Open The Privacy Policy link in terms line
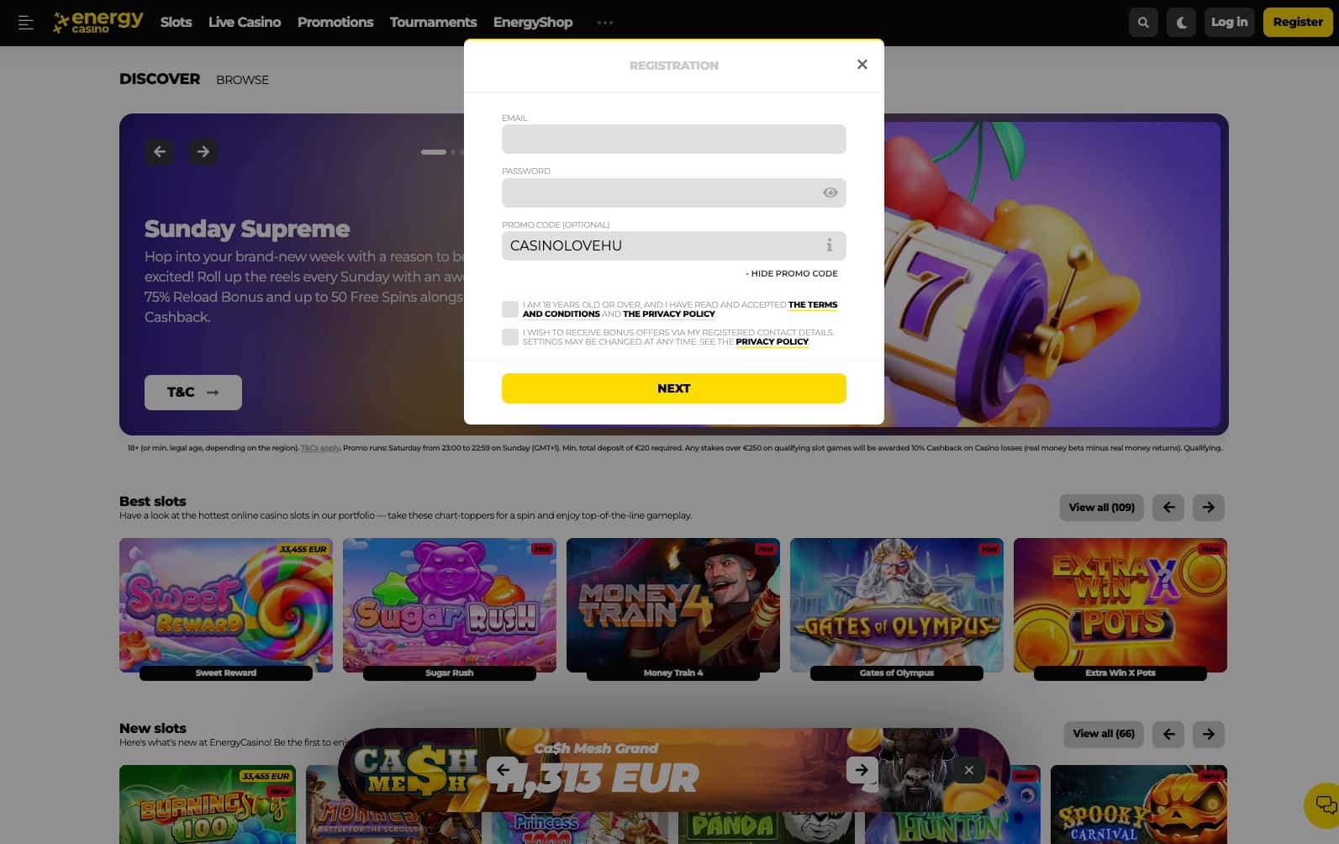The width and height of the screenshot is (1339, 844). click(669, 314)
